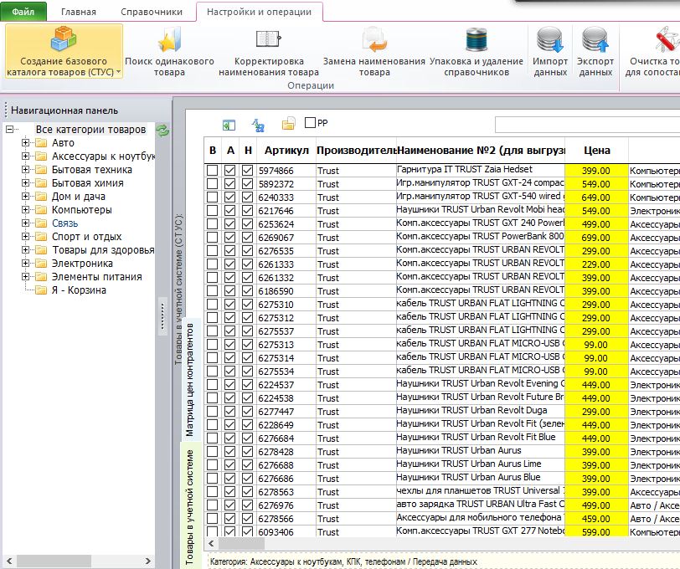Click the Н column header
Viewport: 680px width, 569px height.
pyautogui.click(x=248, y=151)
